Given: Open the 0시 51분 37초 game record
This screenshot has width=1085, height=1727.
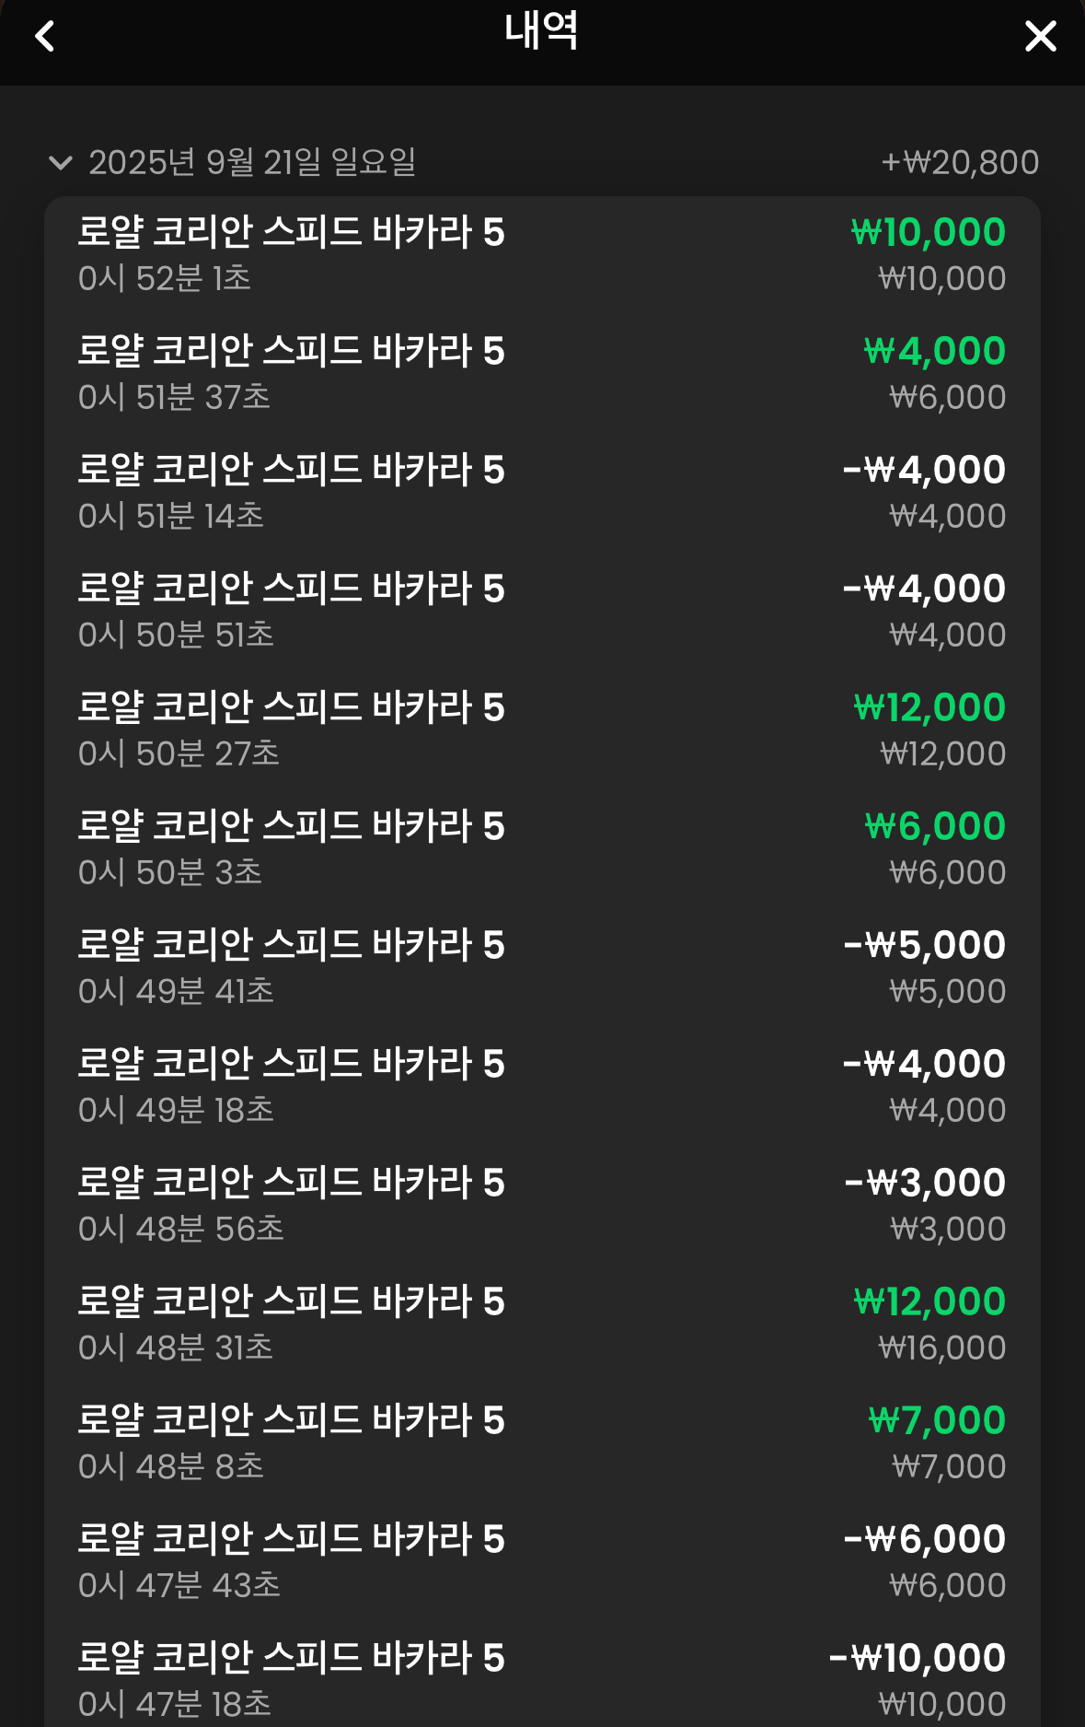Looking at the screenshot, I should (542, 373).
